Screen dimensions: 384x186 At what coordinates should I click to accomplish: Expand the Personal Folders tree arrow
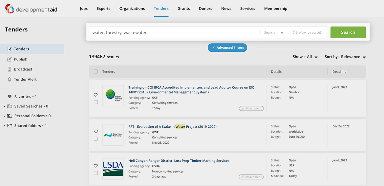pos(4,116)
